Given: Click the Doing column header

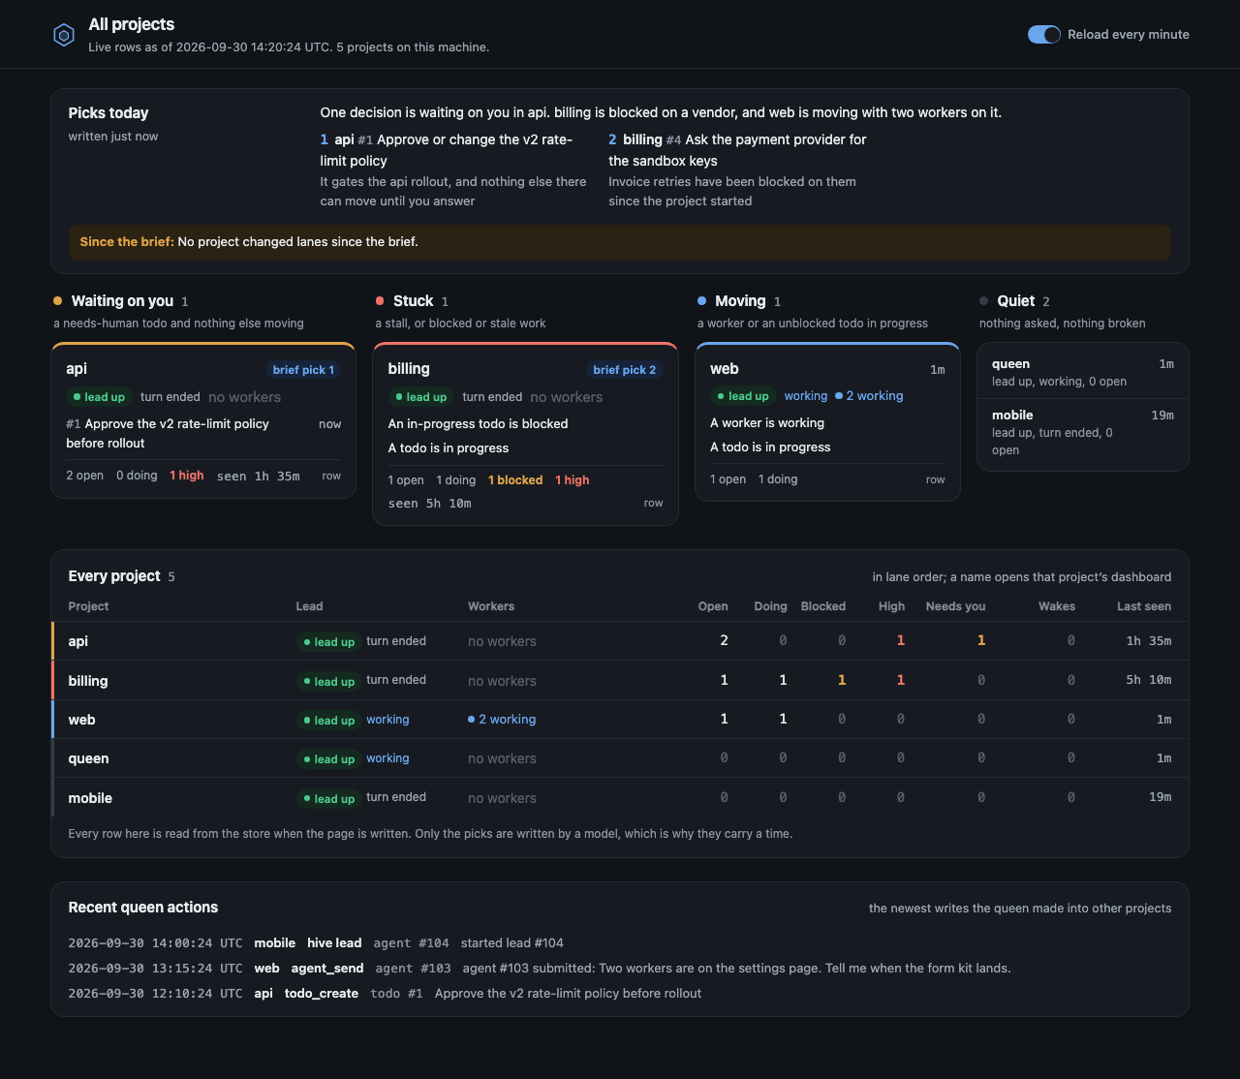Looking at the screenshot, I should point(770,606).
